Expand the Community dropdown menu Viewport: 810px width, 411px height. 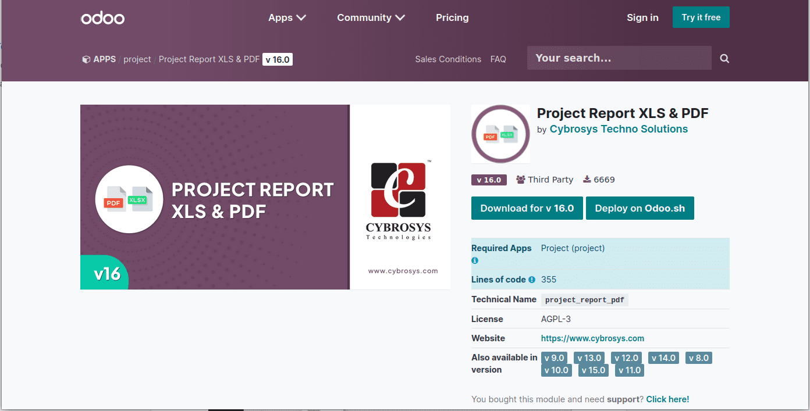(371, 17)
